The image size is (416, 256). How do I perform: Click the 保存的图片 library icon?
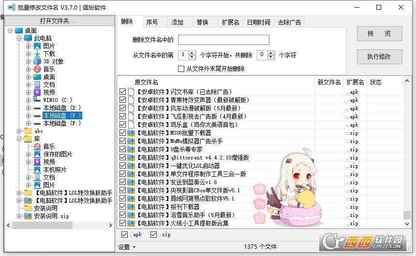click(x=37, y=154)
